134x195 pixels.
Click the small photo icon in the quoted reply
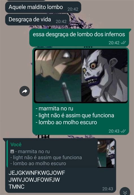(12, 151)
